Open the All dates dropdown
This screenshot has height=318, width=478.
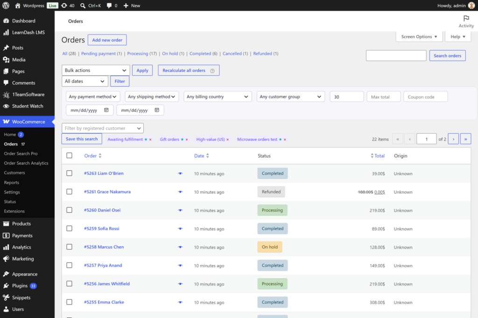tap(85, 81)
